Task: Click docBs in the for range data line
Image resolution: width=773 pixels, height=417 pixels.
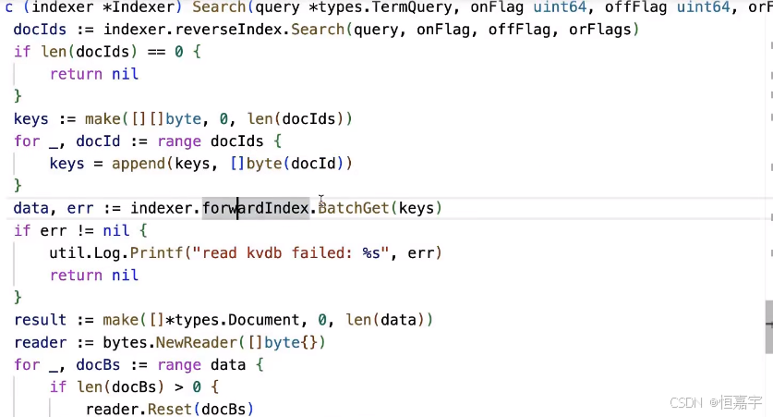Action: coord(98,365)
